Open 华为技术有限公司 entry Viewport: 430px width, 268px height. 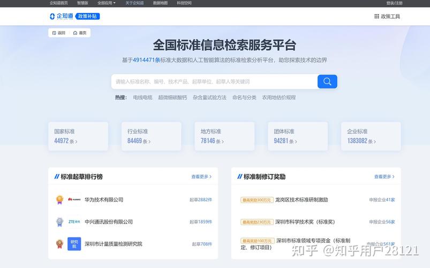pyautogui.click(x=104, y=199)
